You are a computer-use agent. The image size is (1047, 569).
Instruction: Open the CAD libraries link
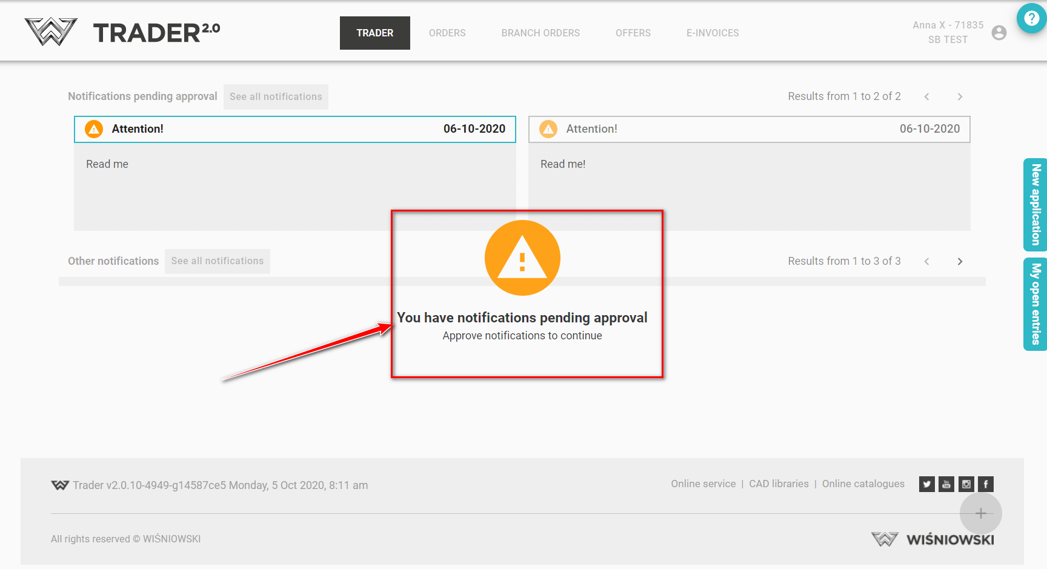pos(779,484)
